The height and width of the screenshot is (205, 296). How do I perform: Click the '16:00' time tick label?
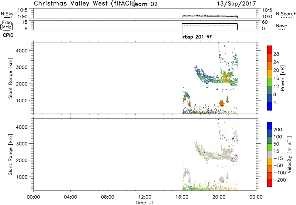[182, 197]
